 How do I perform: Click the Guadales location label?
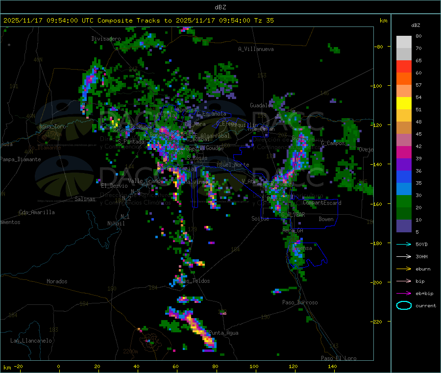(x=261, y=105)
